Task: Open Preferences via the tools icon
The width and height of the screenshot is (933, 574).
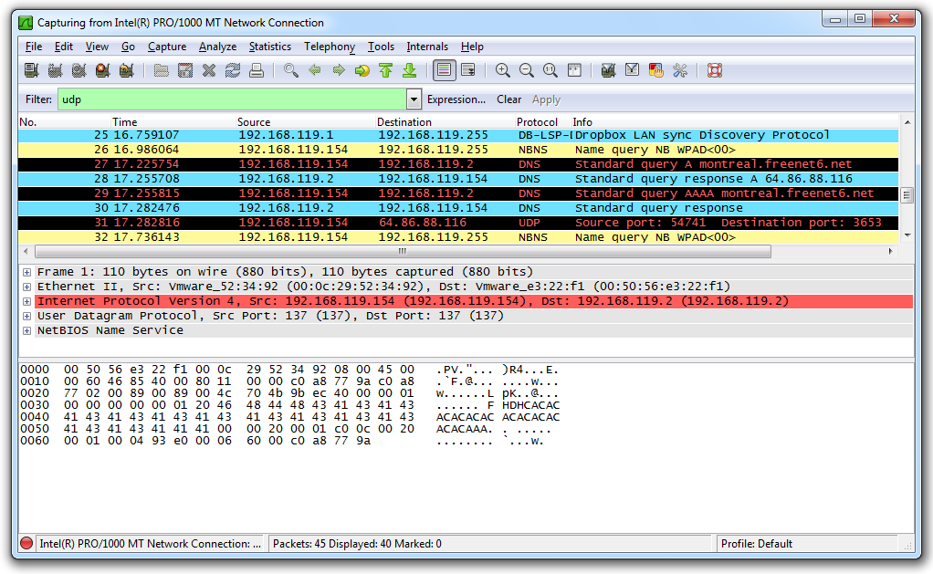Action: (x=680, y=70)
